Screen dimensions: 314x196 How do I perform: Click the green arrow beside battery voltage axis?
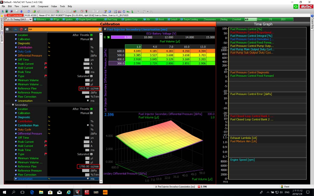(108, 37)
